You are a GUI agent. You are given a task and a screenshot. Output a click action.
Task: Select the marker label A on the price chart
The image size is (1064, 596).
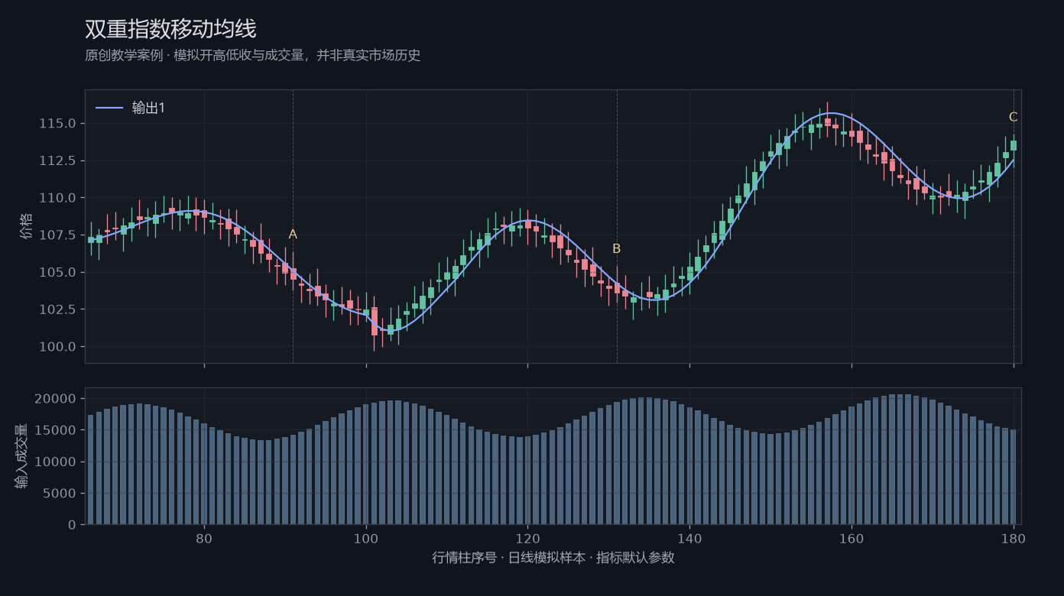(x=293, y=235)
